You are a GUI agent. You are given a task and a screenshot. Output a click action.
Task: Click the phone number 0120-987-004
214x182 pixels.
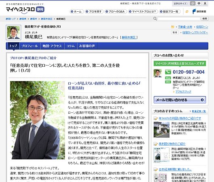pyautogui.click(x=189, y=72)
